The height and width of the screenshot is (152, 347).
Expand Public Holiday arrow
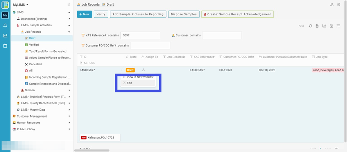pyautogui.click(x=69, y=129)
